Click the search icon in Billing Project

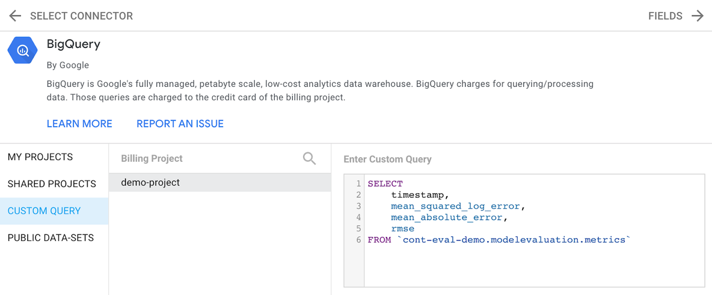(x=309, y=158)
